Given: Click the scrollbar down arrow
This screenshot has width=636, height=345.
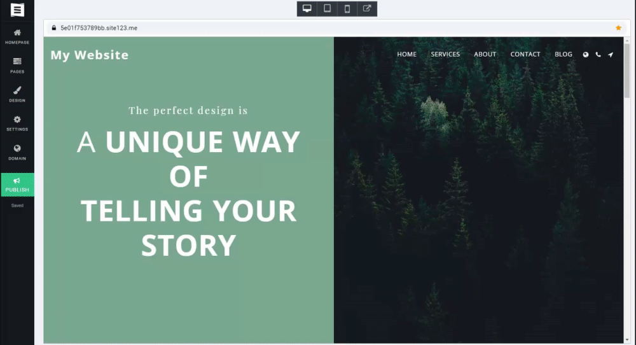Looking at the screenshot, I should (626, 340).
